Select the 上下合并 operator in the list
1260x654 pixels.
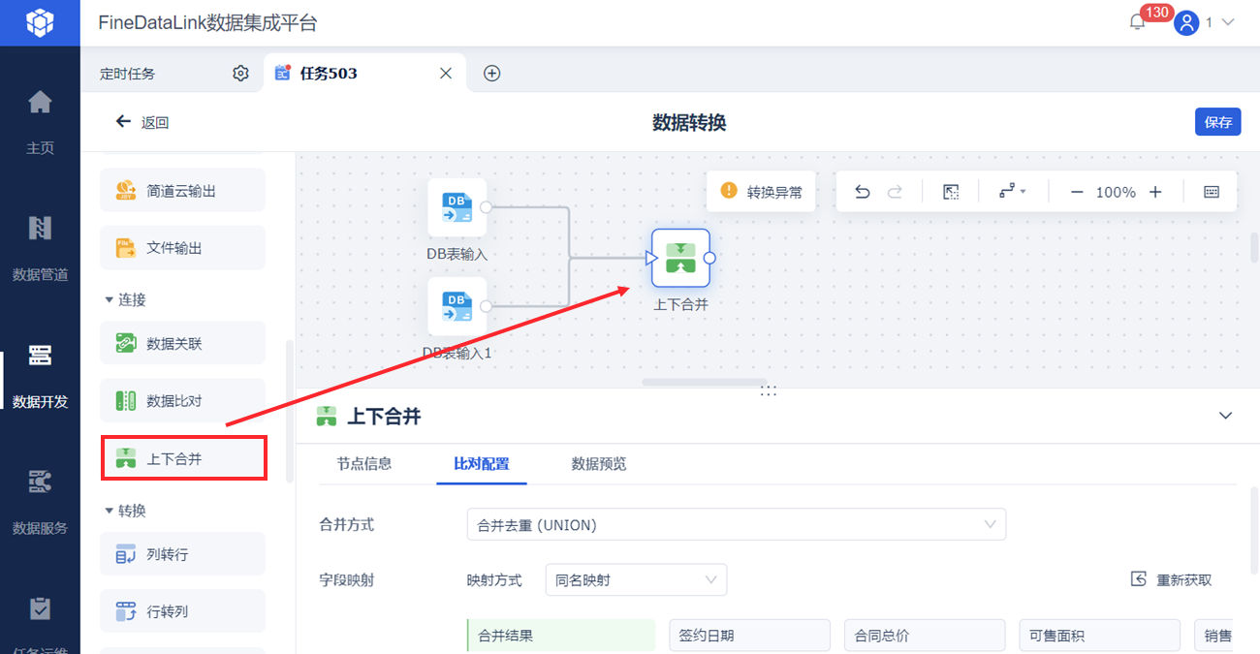tap(182, 458)
